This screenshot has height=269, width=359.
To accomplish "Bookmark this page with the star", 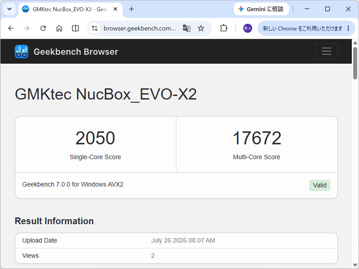I will [x=201, y=28].
